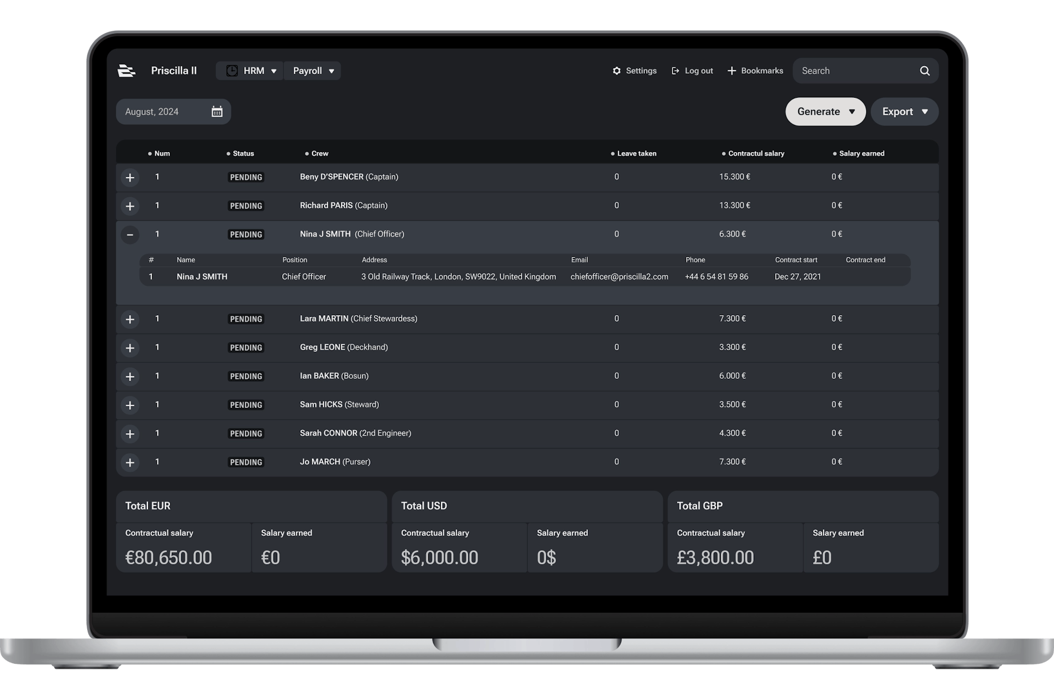Click the chiefofficer@priscilla2.com email link
The image size is (1054, 700).
[619, 277]
